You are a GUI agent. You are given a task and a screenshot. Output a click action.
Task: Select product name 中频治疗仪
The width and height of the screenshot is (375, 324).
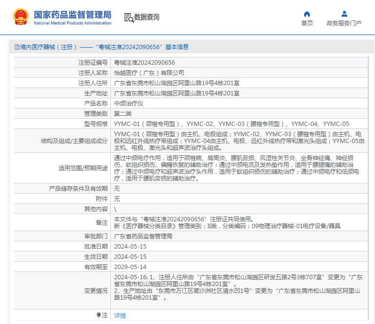pos(129,103)
